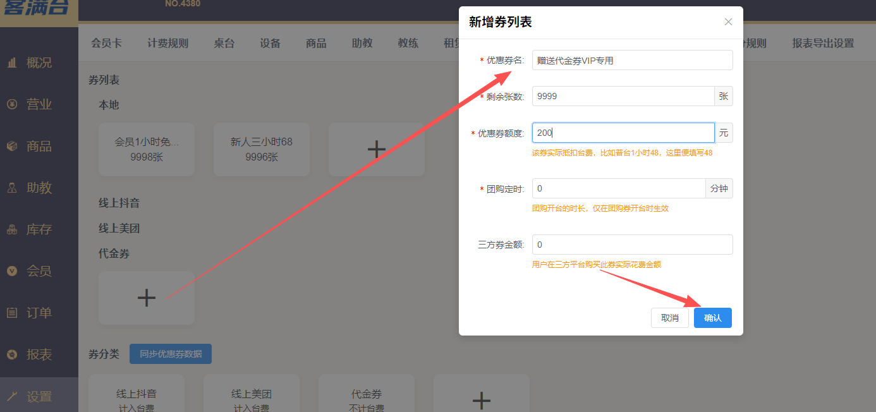This screenshot has height=412, width=876.
Task: Click the 同步优惠券数据 sync button
Action: click(x=170, y=354)
